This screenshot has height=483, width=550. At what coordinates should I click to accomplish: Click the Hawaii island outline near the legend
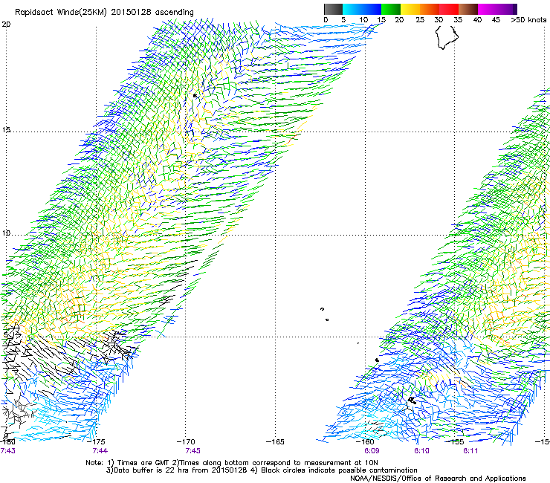447,38
